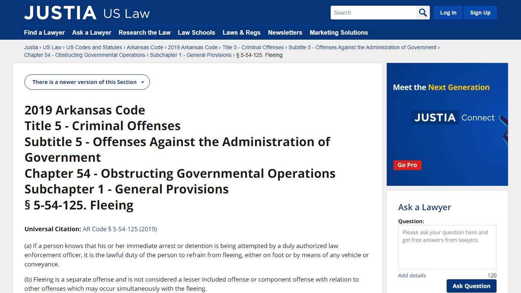Screen dimensions: 521x293
Task: Click the Add details link
Action: click(412, 275)
